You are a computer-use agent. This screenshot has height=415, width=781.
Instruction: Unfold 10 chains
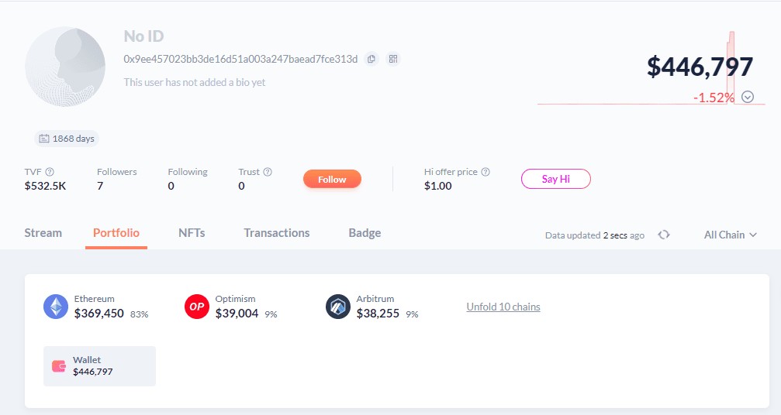503,307
